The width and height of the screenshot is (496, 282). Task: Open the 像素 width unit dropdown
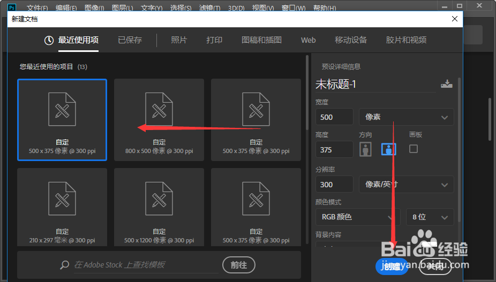tap(406, 117)
